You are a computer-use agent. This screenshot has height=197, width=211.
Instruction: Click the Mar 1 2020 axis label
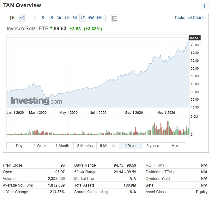(x=38, y=113)
